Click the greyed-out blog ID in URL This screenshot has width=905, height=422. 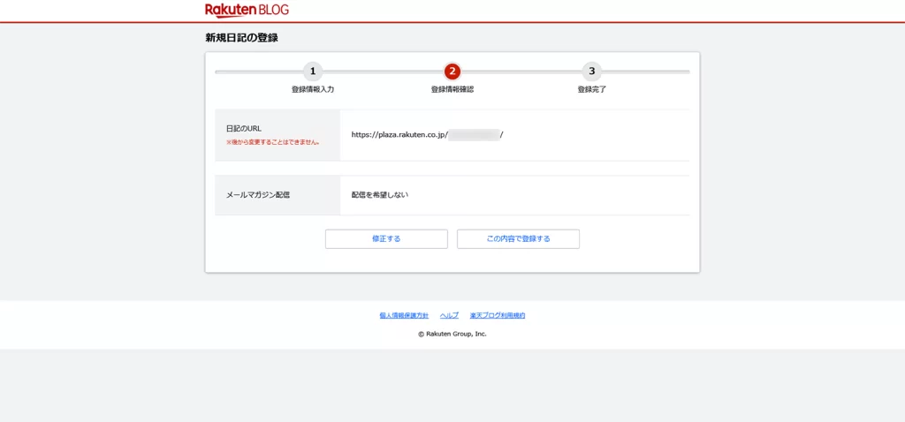pos(474,135)
